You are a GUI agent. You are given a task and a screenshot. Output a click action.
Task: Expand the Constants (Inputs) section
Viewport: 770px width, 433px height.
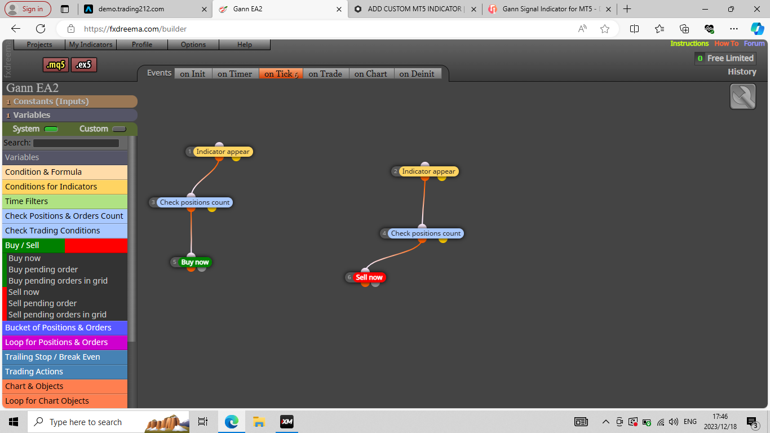pos(70,101)
